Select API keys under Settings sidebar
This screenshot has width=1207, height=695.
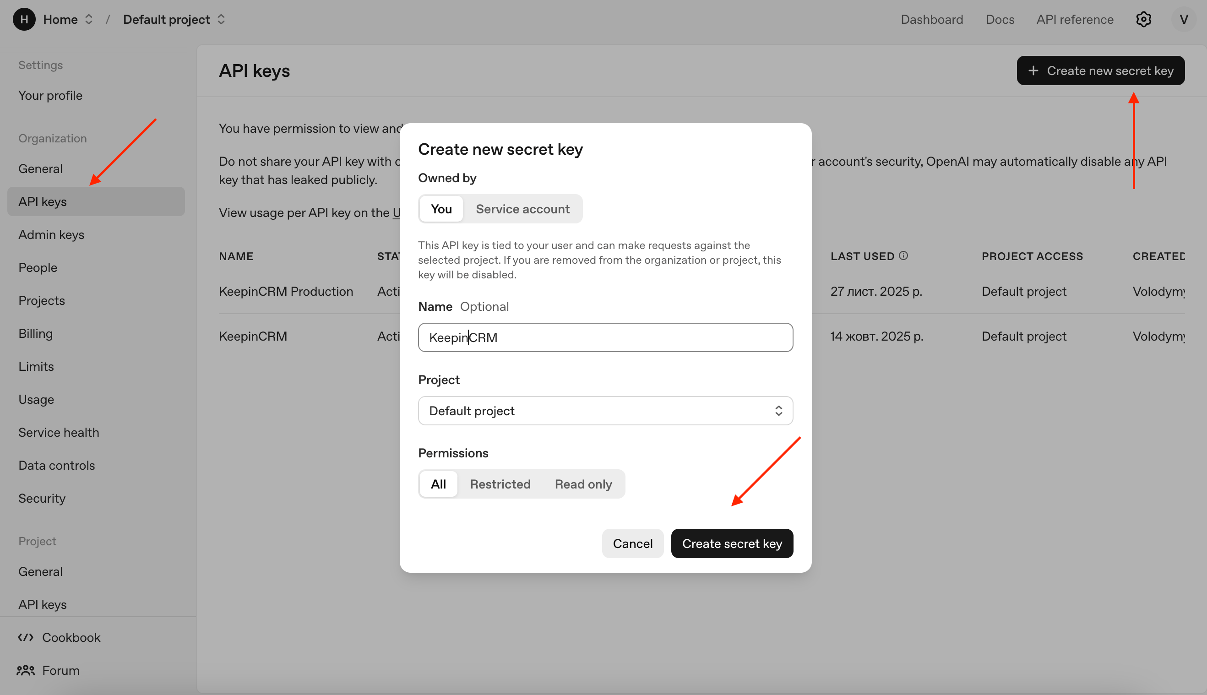click(x=43, y=201)
